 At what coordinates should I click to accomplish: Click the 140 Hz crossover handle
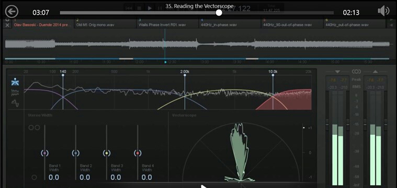[x=63, y=75]
